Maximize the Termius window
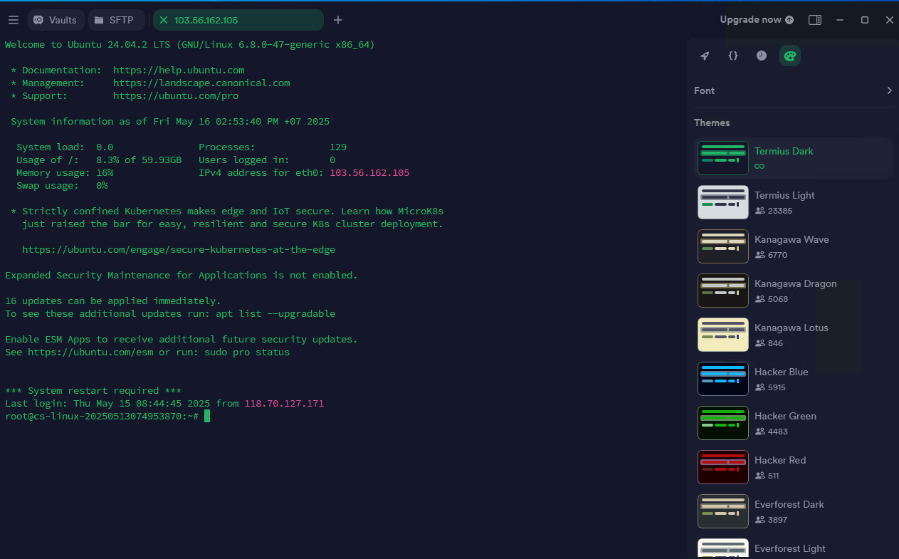899x559 pixels. (865, 20)
